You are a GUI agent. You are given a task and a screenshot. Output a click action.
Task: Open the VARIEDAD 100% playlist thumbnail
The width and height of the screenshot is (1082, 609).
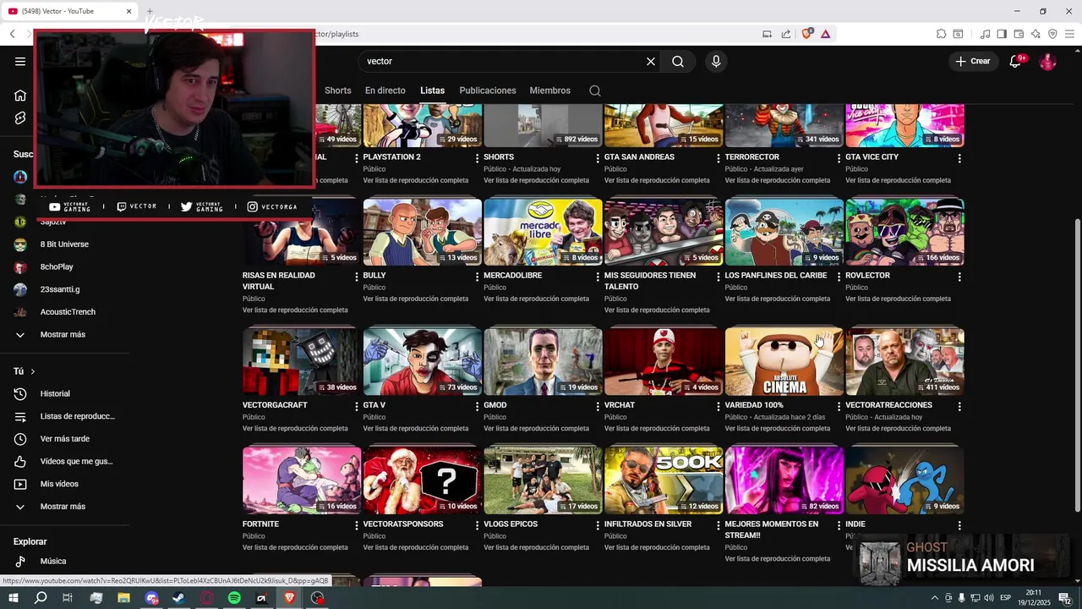tap(784, 362)
